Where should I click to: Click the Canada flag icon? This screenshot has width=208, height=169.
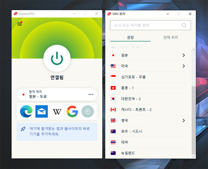coord(113,110)
